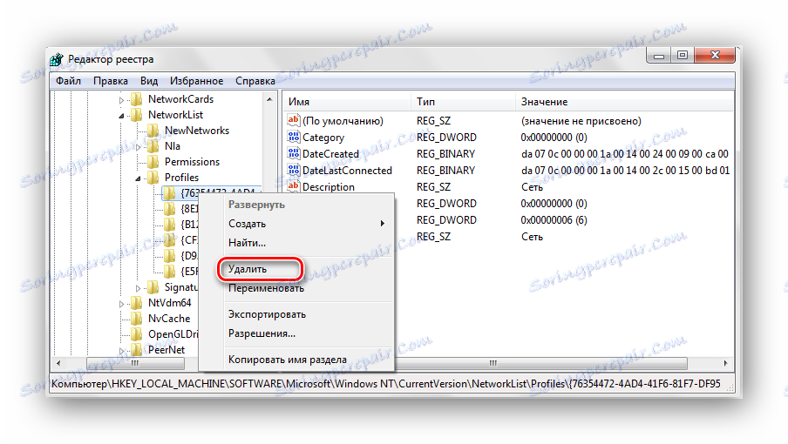
Task: Click the {D9 profile folder icon
Action: pyautogui.click(x=169, y=256)
